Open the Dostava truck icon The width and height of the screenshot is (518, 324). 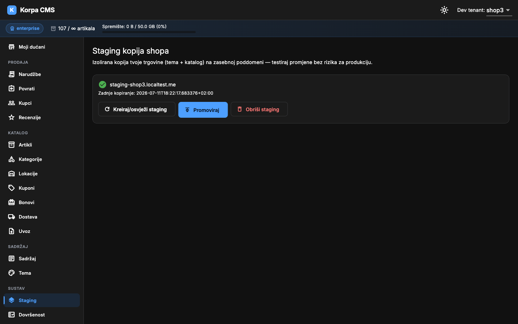(x=12, y=217)
